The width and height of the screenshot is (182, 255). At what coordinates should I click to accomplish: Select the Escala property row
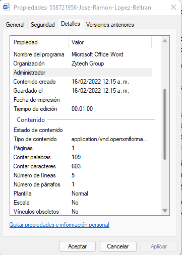(x=82, y=203)
